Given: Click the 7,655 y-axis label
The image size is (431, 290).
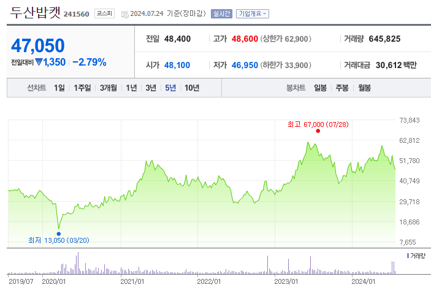Looking at the screenshot, I should pyautogui.click(x=408, y=242).
